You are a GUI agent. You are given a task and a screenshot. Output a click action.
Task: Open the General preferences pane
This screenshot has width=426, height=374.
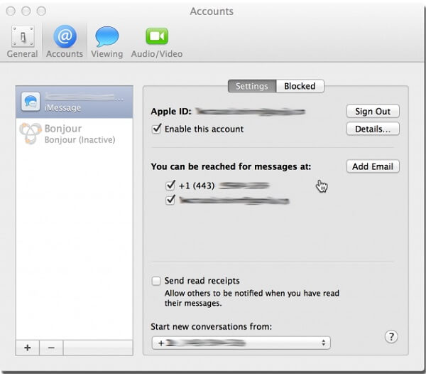pos(22,42)
